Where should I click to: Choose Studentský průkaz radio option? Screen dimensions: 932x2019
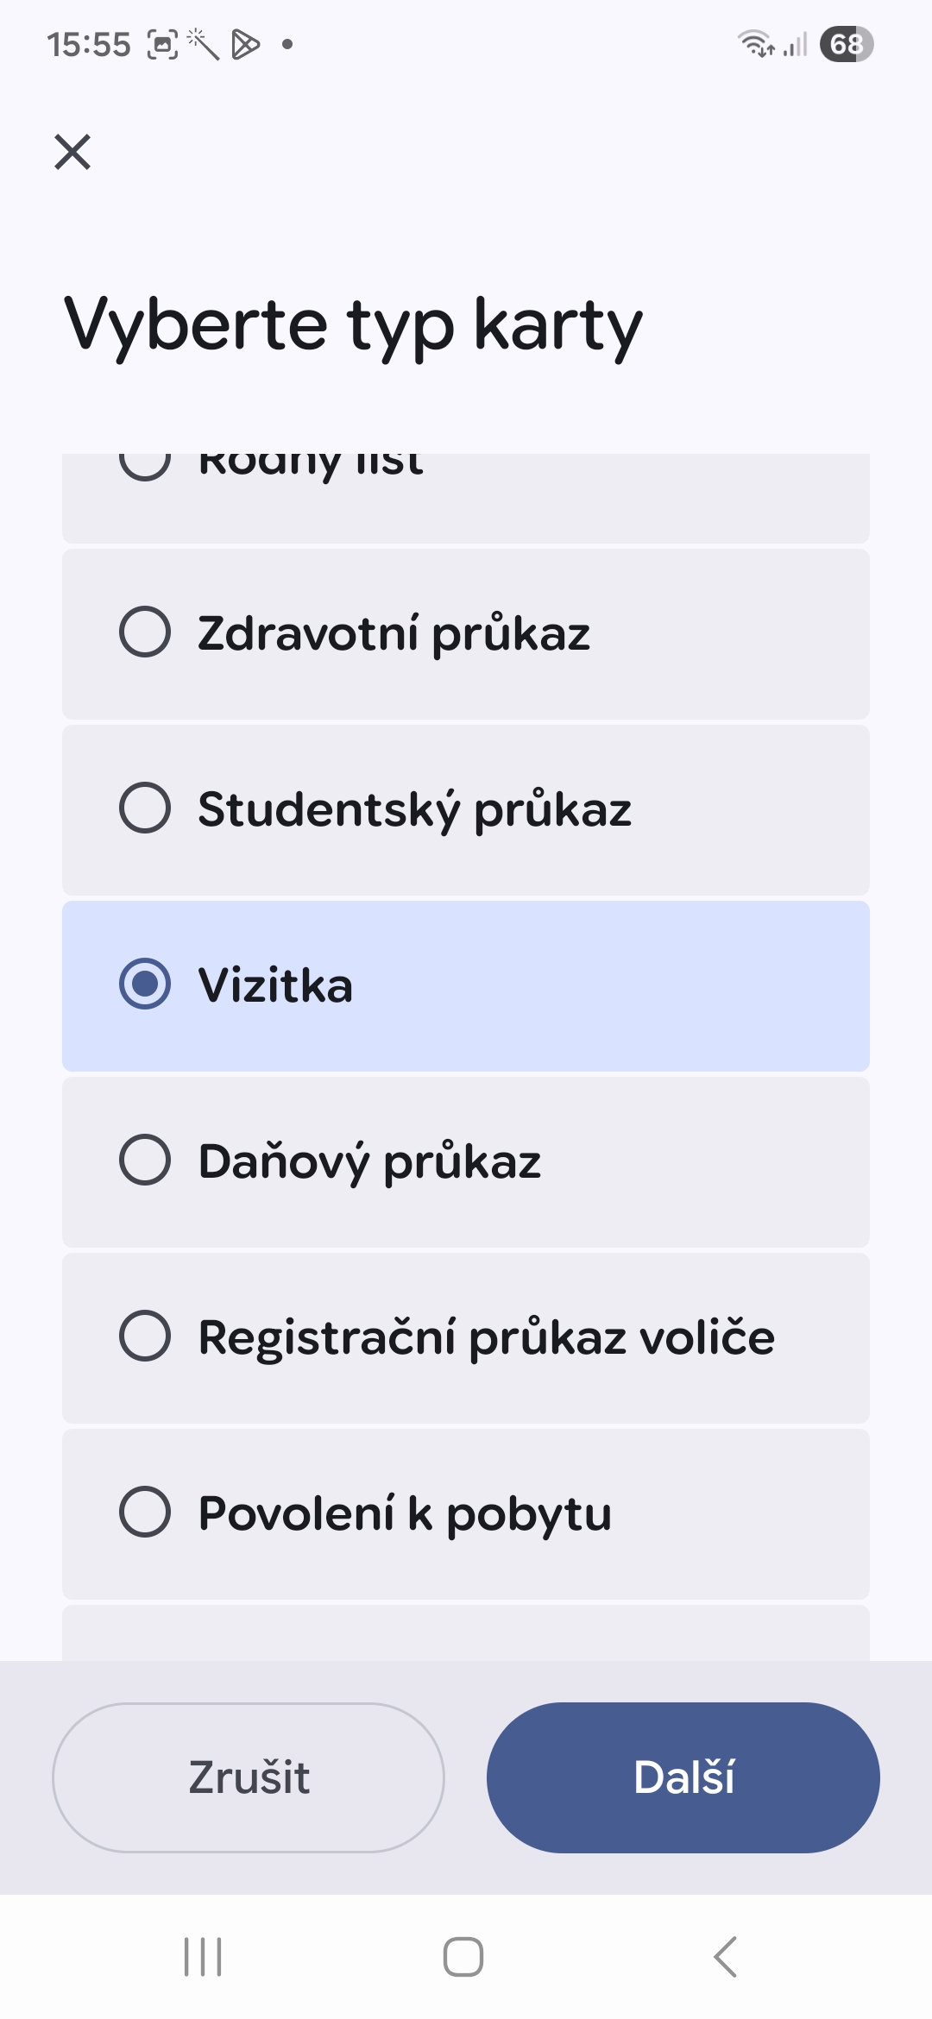coord(145,808)
